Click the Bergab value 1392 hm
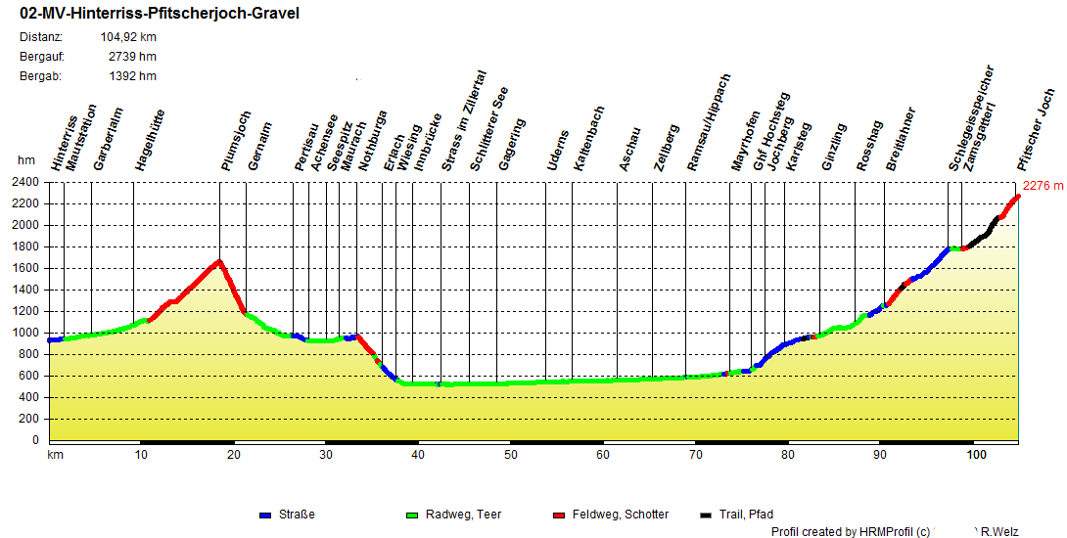The image size is (1067, 538). coord(132,76)
